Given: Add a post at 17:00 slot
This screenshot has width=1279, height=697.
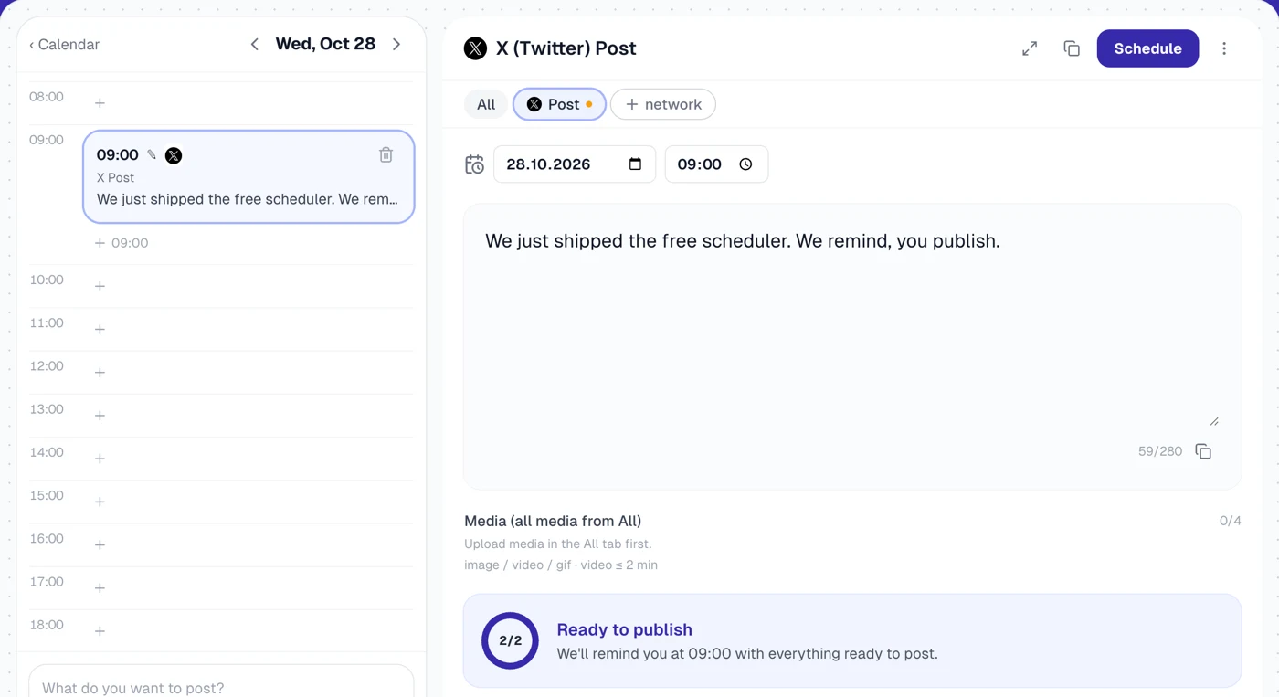Looking at the screenshot, I should (100, 588).
